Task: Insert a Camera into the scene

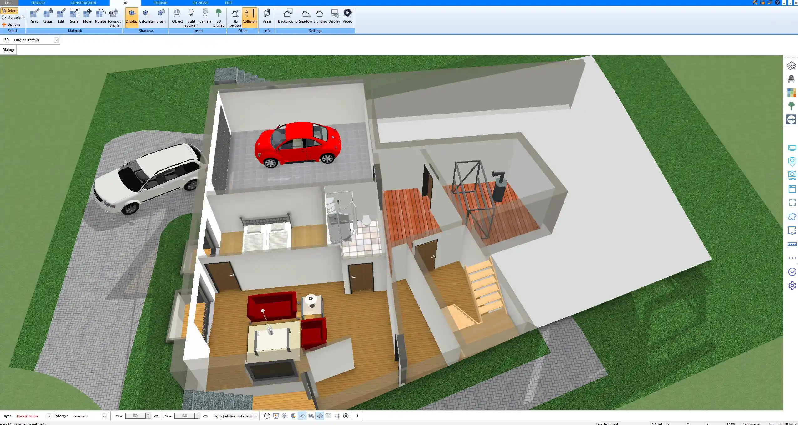Action: coord(205,16)
